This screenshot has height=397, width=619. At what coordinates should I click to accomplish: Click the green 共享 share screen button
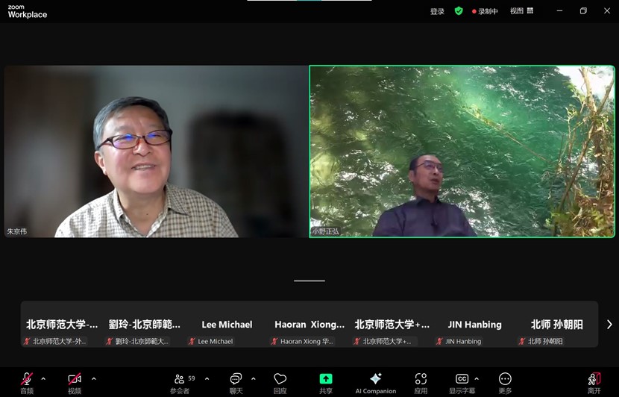pos(326,379)
